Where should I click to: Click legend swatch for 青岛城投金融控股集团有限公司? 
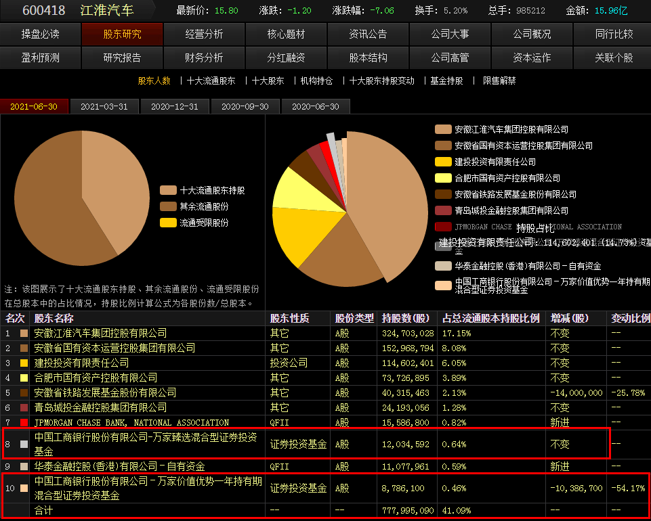point(443,210)
